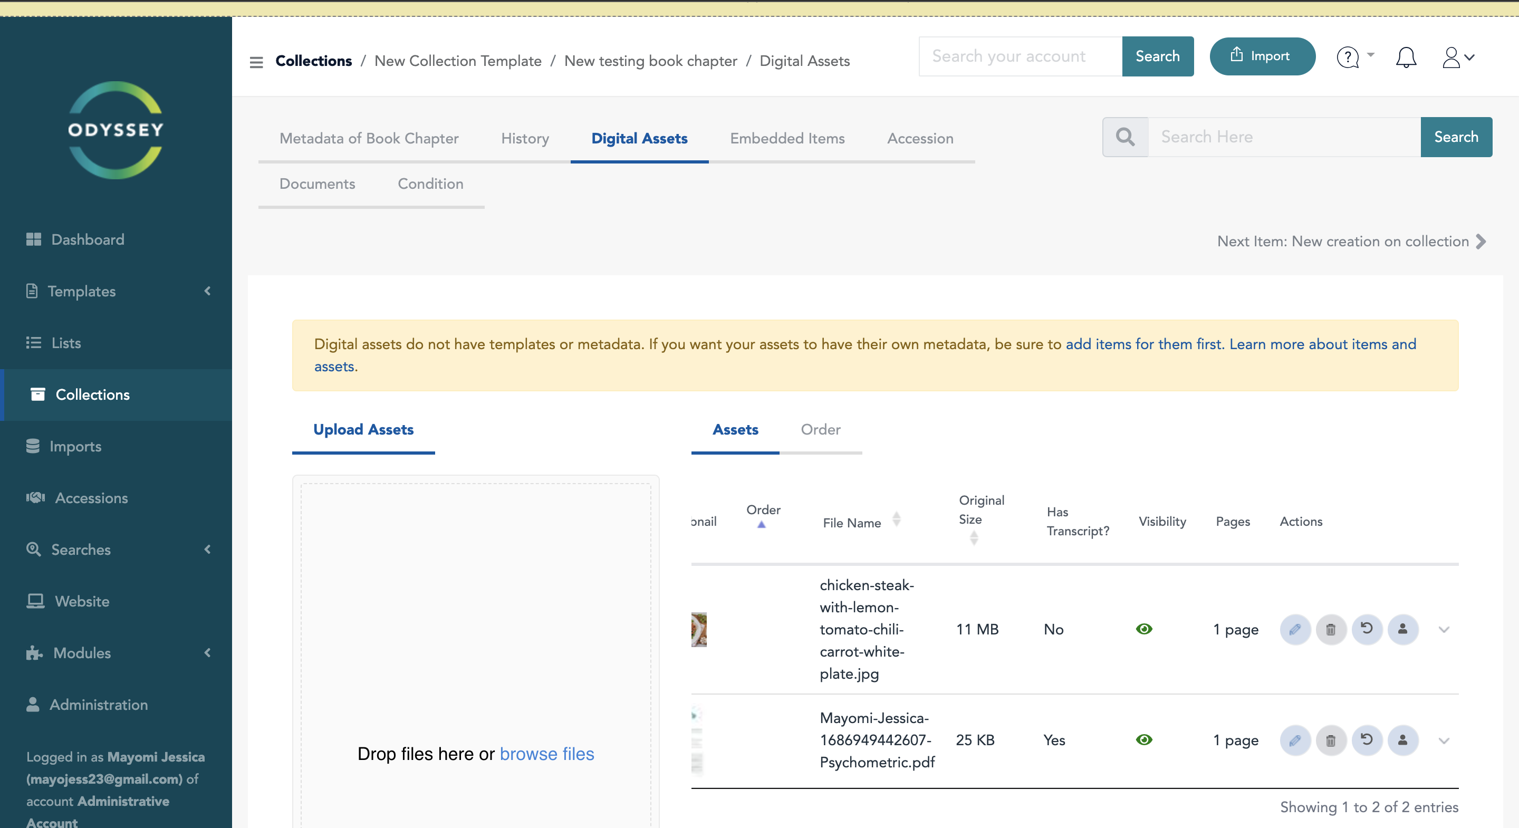Click the Search your account field
This screenshot has height=828, width=1519.
(x=1020, y=56)
